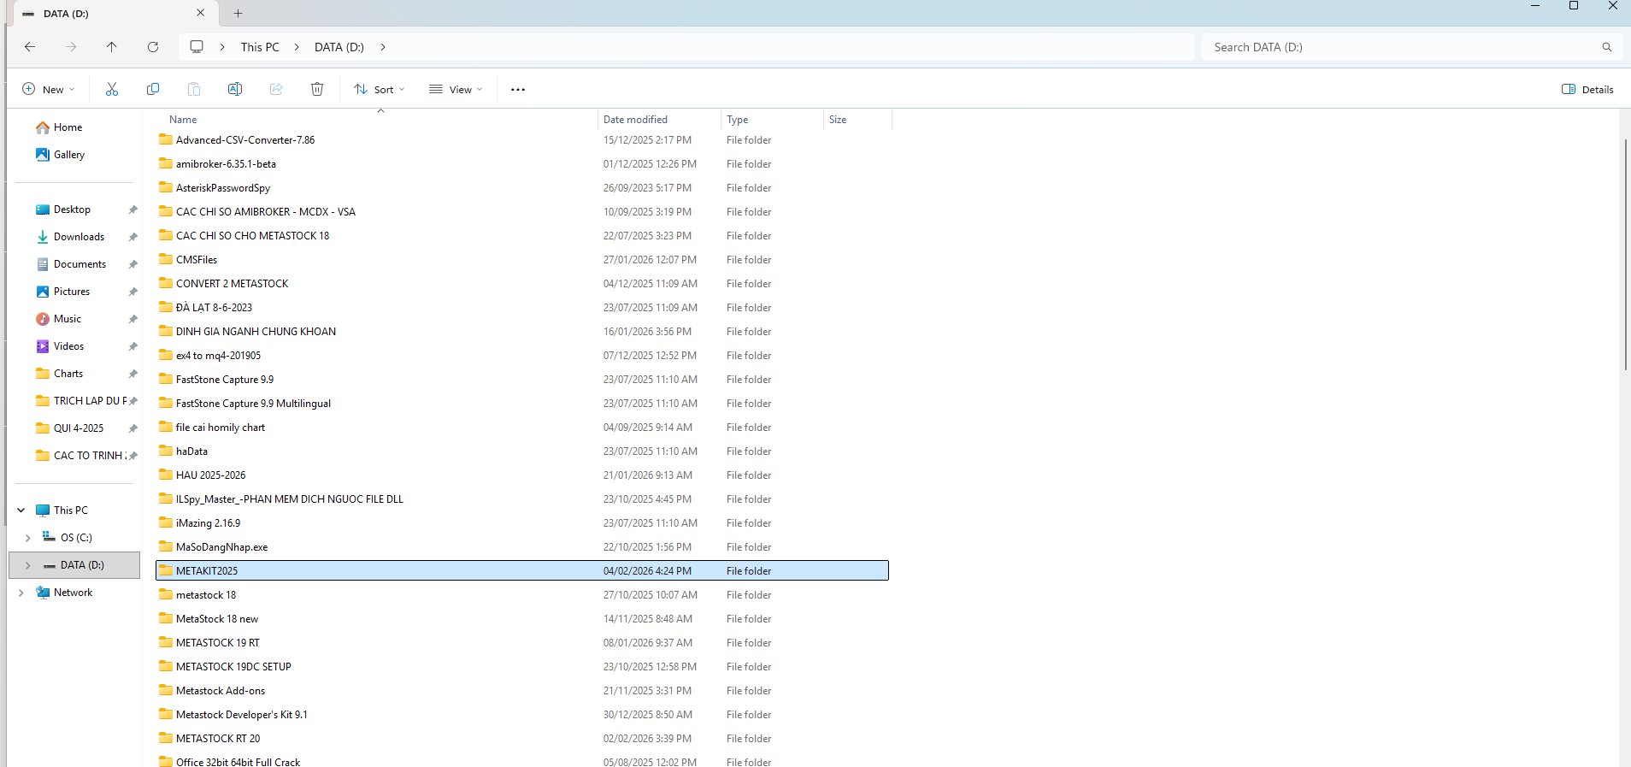Toggle the Details pane
The height and width of the screenshot is (767, 1631).
pos(1587,89)
